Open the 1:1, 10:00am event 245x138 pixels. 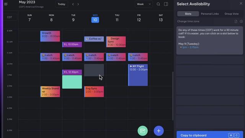(x=72, y=44)
